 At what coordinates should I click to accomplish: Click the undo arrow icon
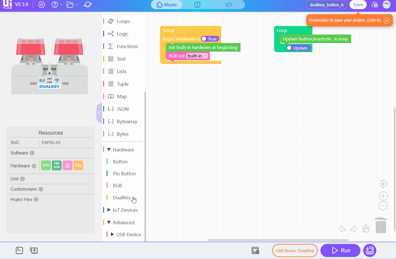[342, 229]
